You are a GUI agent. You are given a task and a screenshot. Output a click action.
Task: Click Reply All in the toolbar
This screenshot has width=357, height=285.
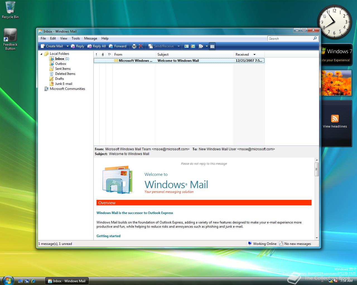point(97,46)
